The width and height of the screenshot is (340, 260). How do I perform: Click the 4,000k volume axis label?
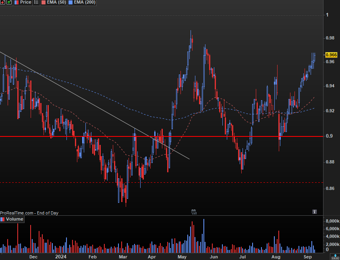[x=332, y=236]
